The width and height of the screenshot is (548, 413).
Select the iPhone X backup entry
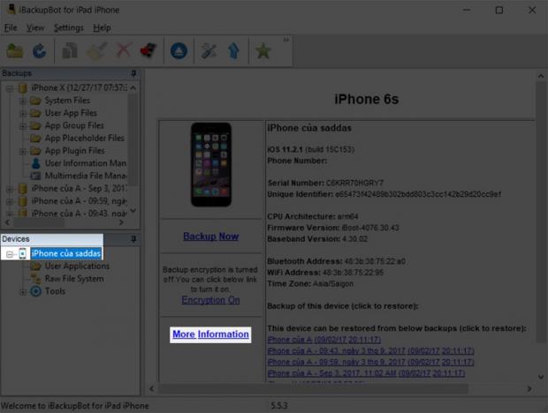pos(79,87)
